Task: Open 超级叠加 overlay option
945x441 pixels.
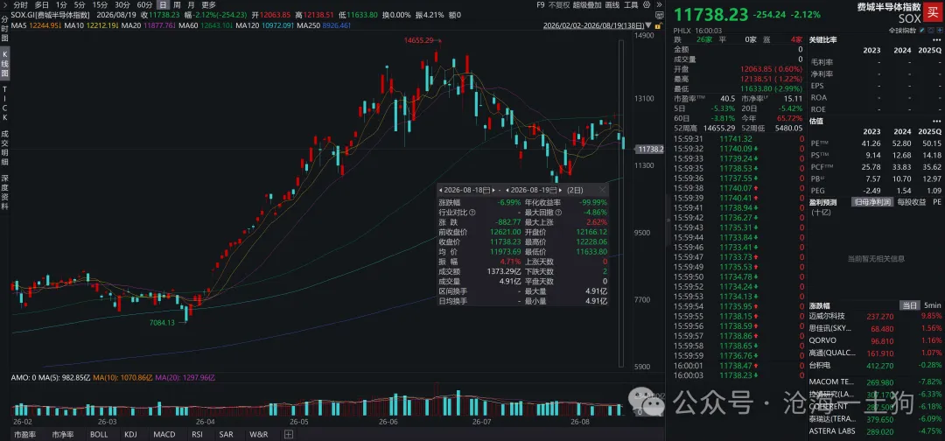Action: (587, 5)
